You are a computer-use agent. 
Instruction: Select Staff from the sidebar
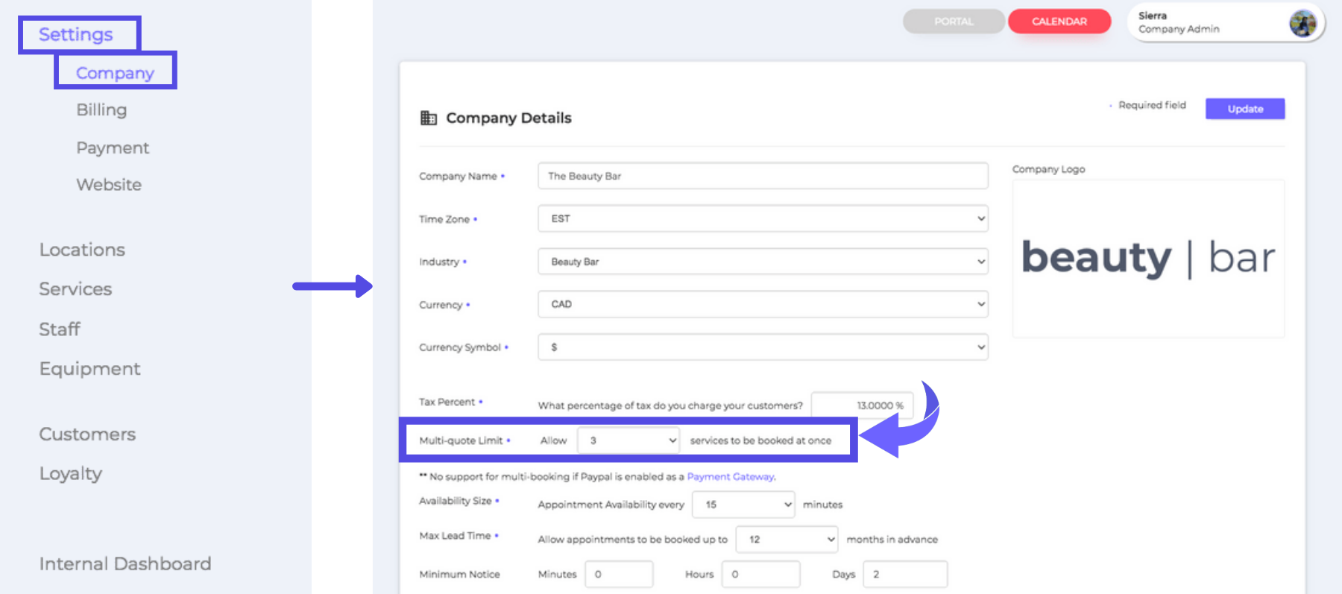pos(60,329)
